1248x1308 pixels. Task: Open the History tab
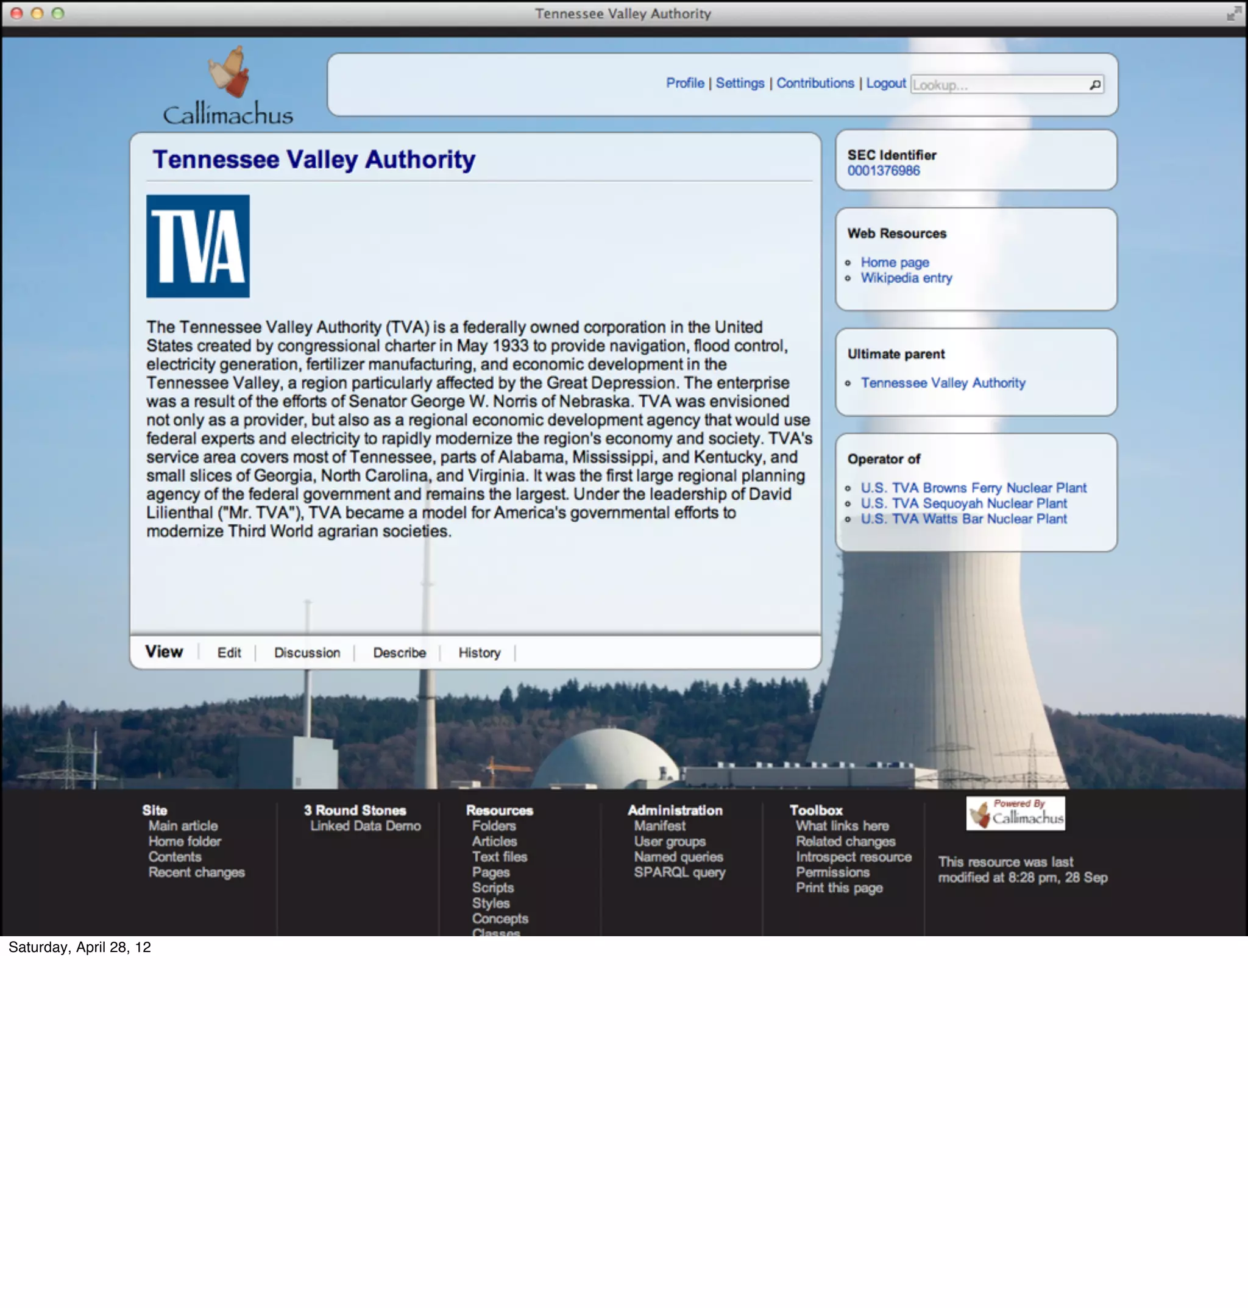coord(479,652)
